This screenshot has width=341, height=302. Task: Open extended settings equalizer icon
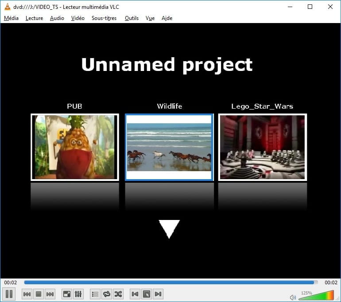click(x=78, y=294)
